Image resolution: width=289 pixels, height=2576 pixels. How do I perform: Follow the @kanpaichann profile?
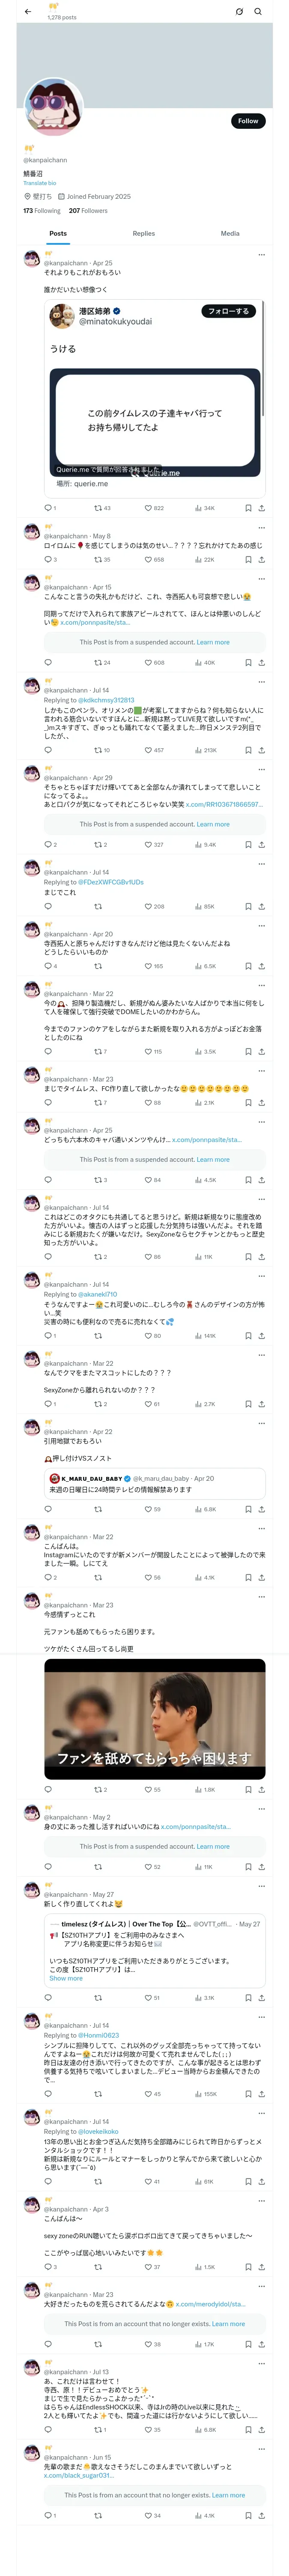click(x=247, y=121)
